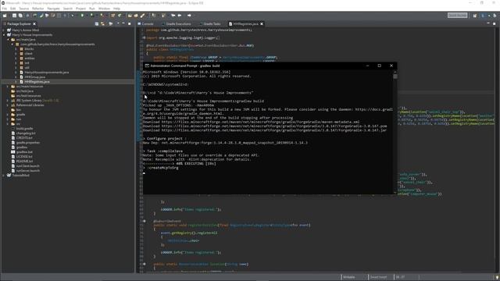This screenshot has height=281, width=500.
Task: Select gradle.properties file
Action: coord(28,142)
